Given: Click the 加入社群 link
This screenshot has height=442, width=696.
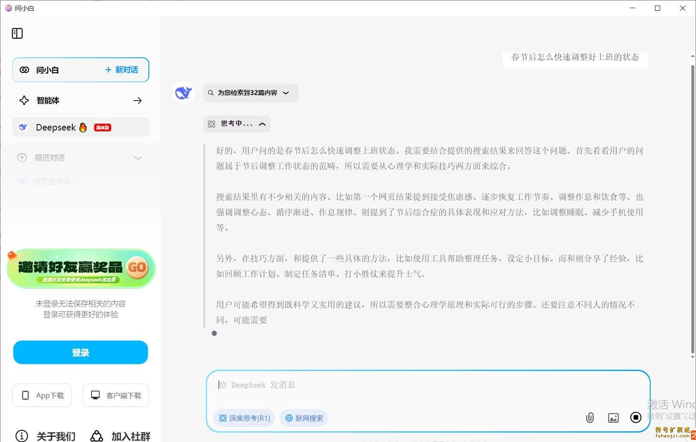Looking at the screenshot, I should tap(131, 436).
